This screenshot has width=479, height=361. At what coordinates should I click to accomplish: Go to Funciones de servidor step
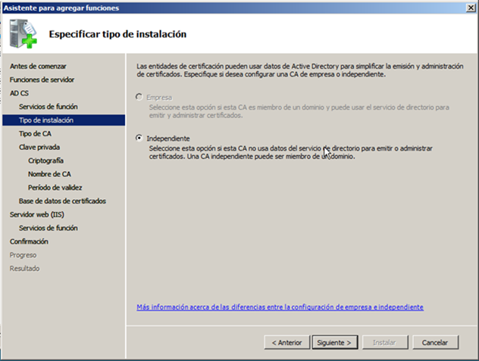(42, 79)
